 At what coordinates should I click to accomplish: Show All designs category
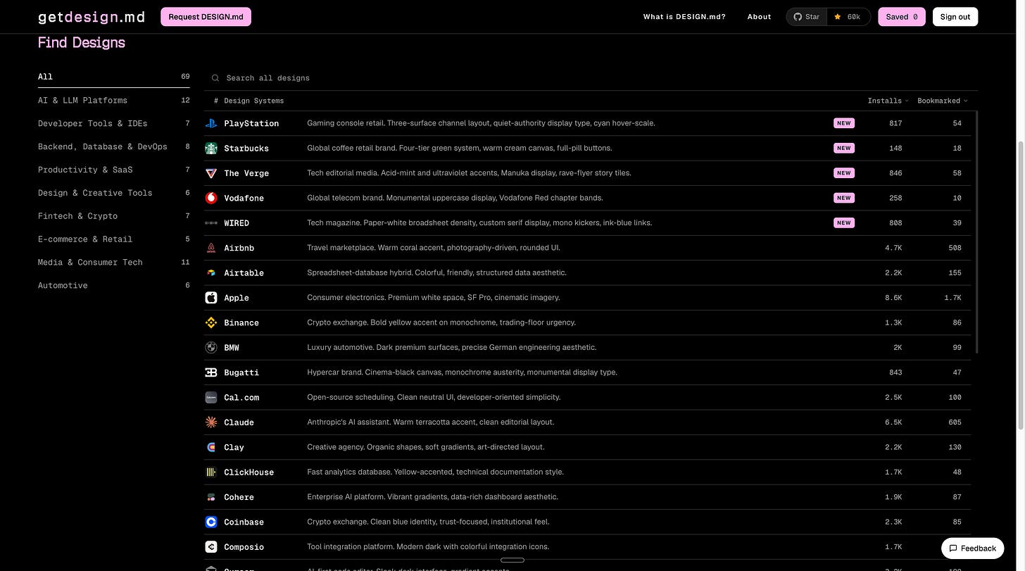point(114,77)
